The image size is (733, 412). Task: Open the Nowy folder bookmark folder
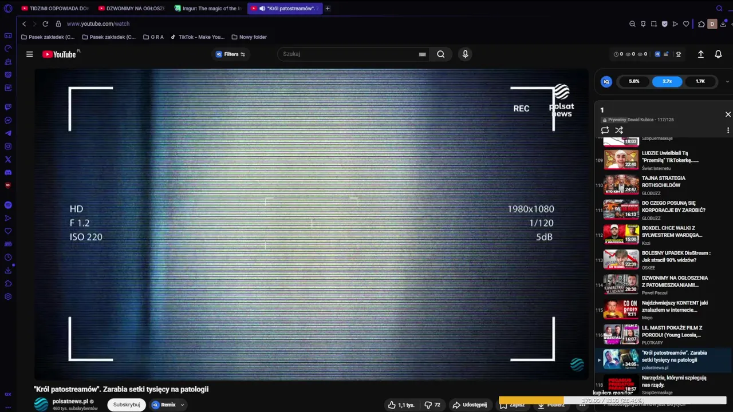[x=249, y=37]
